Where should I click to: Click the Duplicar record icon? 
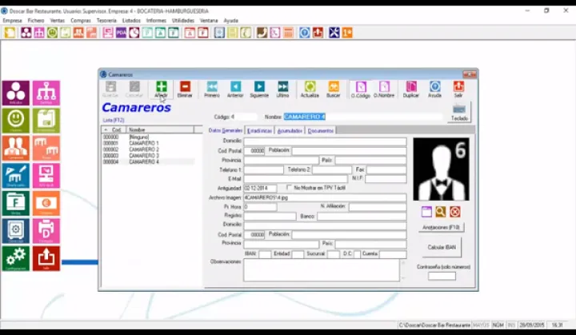point(411,86)
